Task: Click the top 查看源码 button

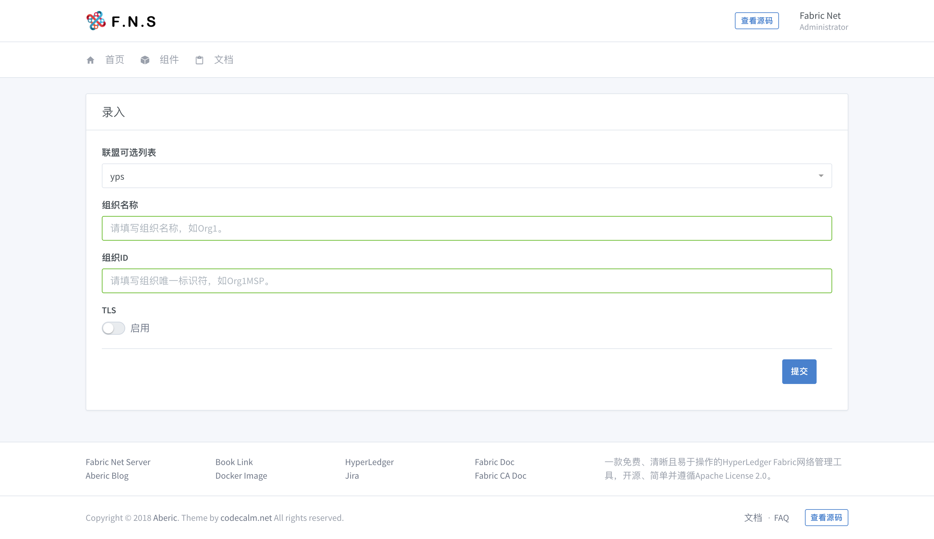Action: pos(756,21)
